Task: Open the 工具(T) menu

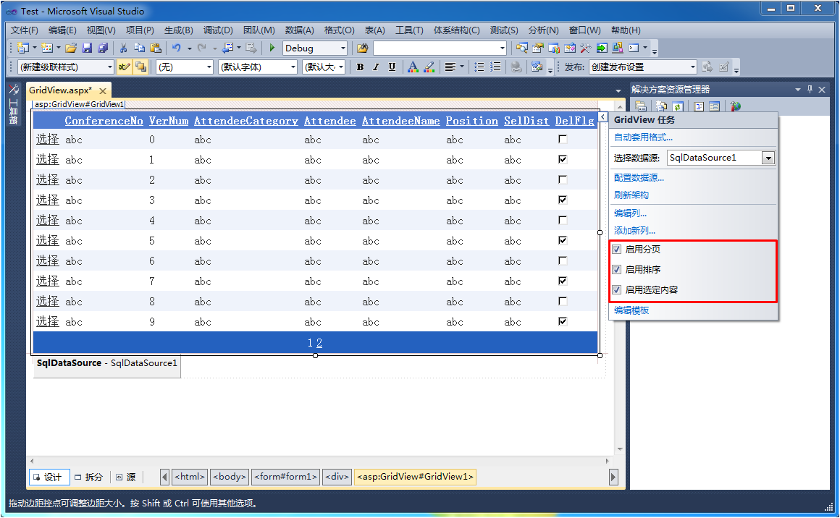Action: 409,30
